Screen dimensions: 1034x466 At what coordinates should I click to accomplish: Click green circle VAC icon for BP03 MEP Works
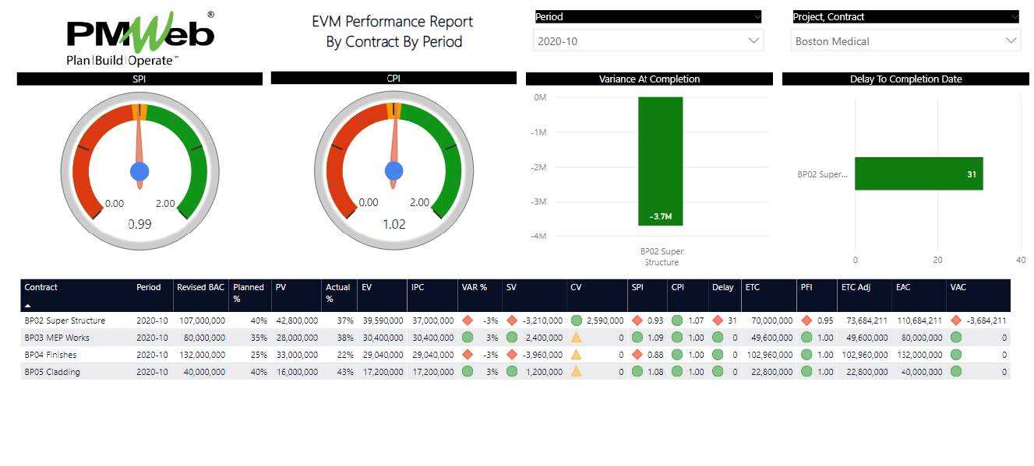tap(956, 337)
